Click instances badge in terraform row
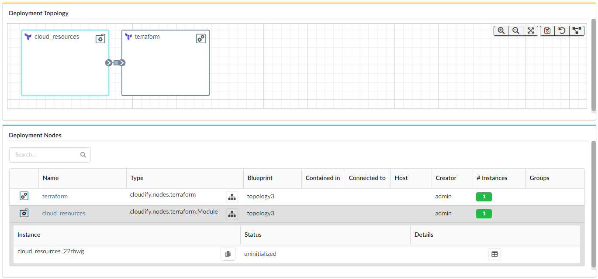 484,197
